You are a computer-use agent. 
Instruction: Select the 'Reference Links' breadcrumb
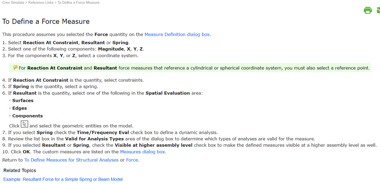point(41,3)
